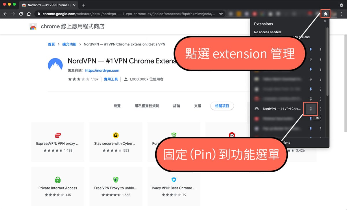Click the Chrome Web Store logo
The width and height of the screenshot is (347, 210).
[33, 27]
